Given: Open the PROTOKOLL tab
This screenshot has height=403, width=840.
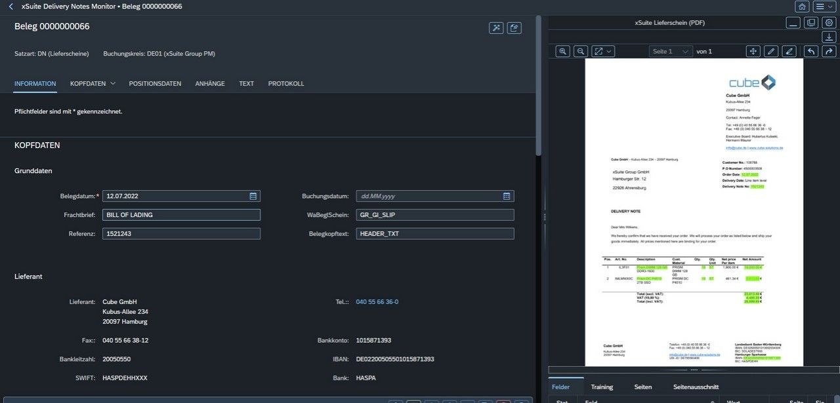Looking at the screenshot, I should click(x=286, y=84).
